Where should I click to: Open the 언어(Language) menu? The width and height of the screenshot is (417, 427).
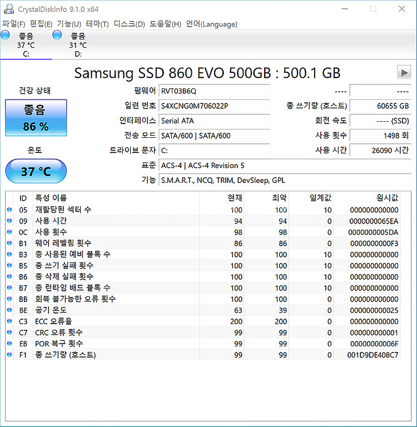211,24
